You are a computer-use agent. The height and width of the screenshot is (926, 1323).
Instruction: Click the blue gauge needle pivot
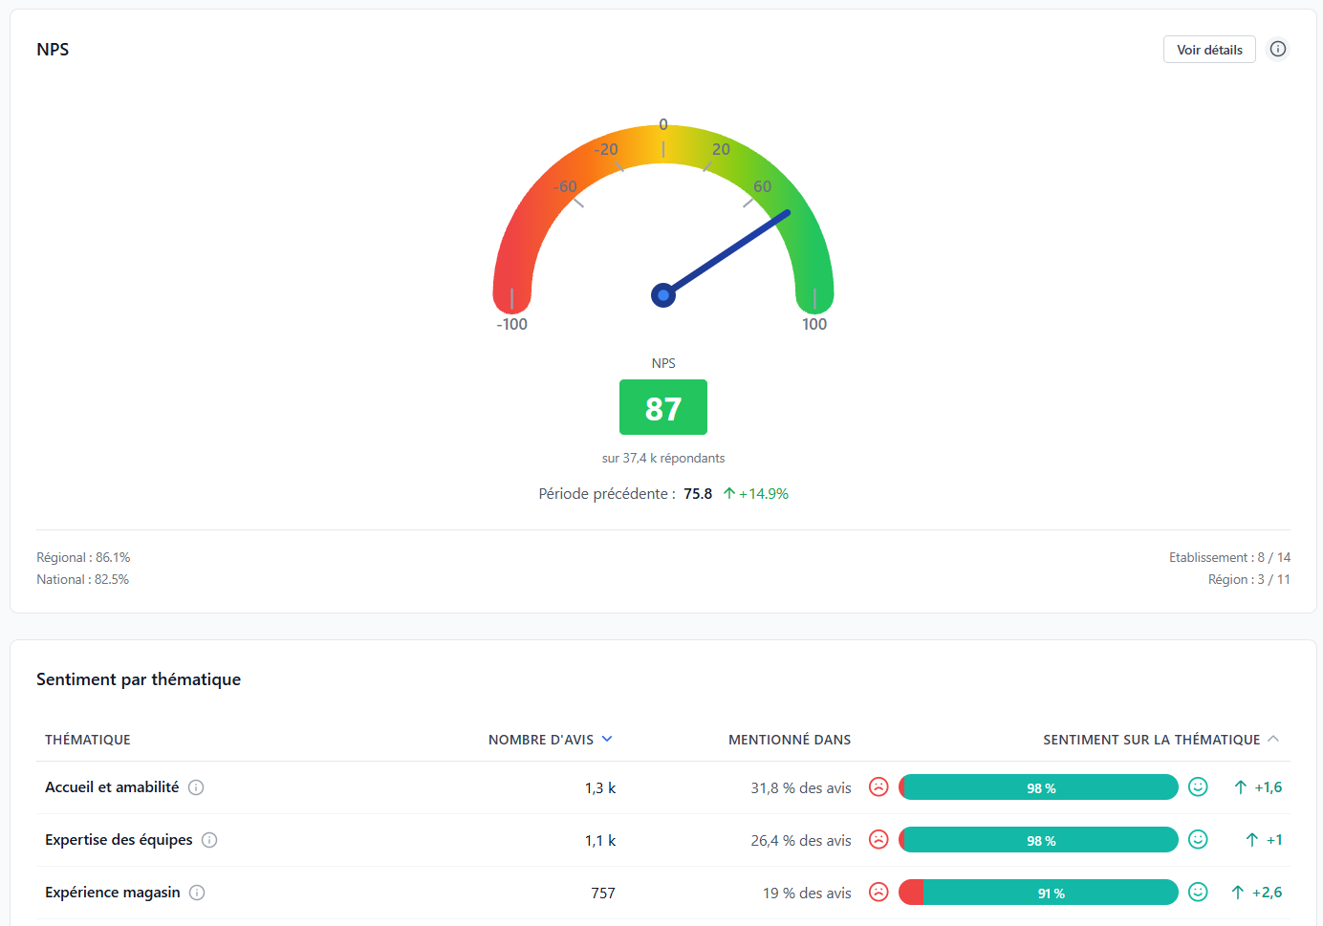[663, 295]
